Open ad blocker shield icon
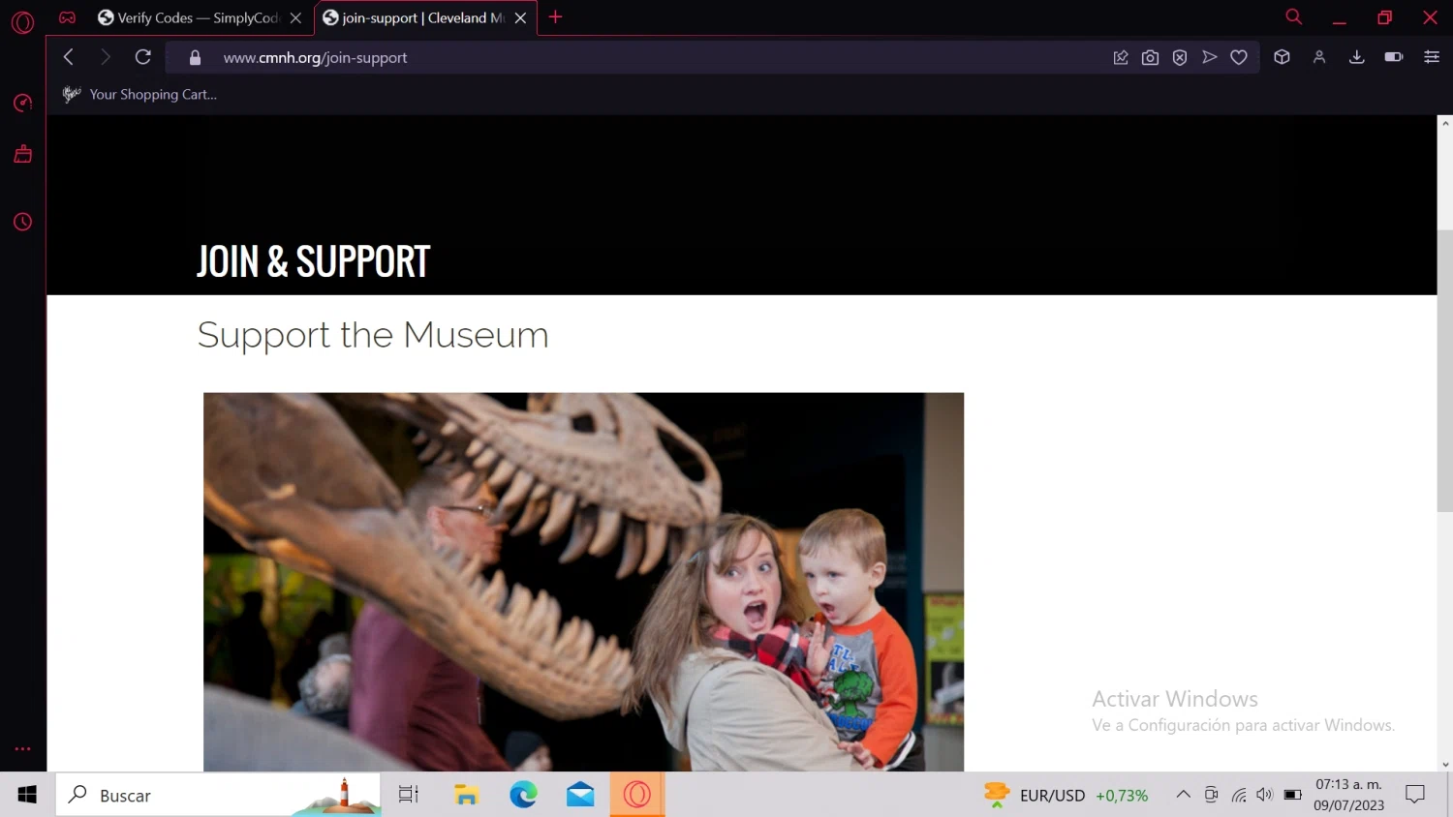 click(x=1180, y=57)
